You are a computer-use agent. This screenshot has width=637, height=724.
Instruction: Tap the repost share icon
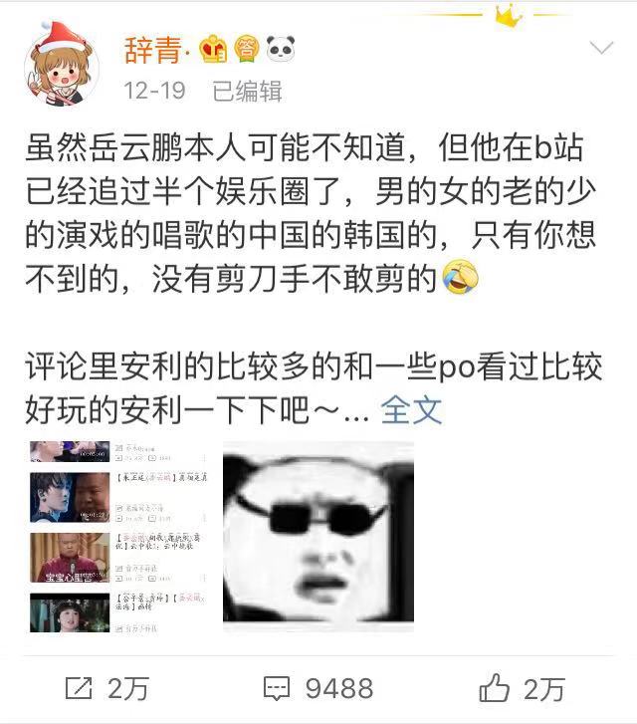click(x=79, y=688)
